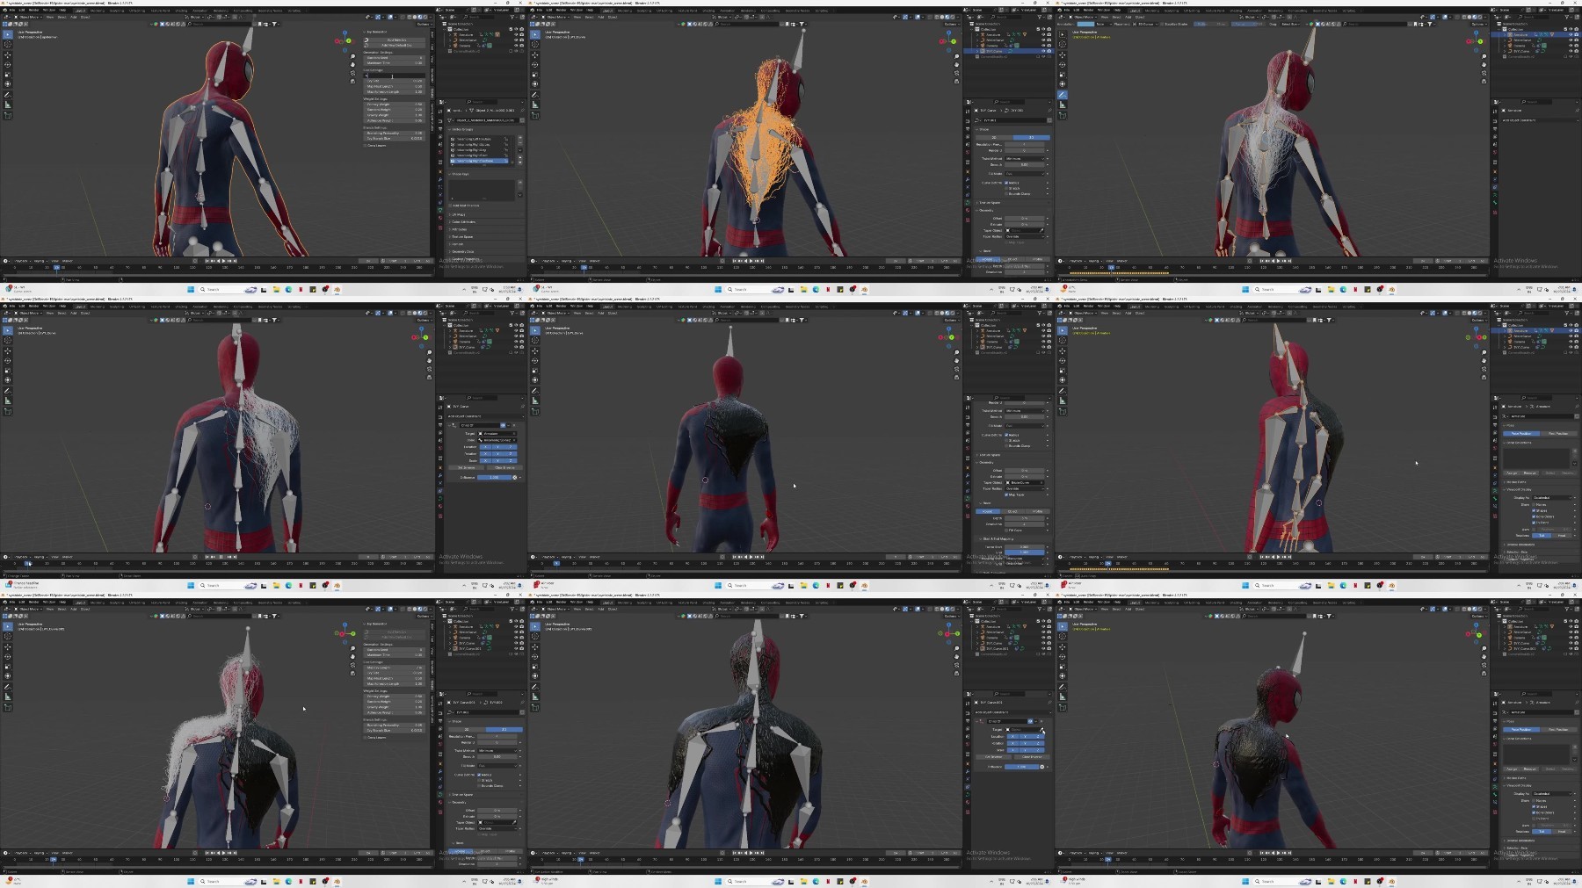Open Edge from taskbar below bottom-right window

pyautogui.click(x=1343, y=881)
